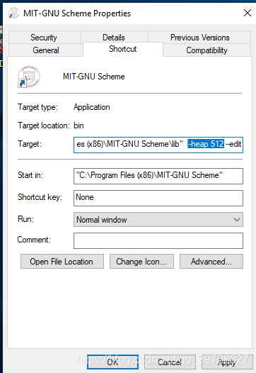The width and height of the screenshot is (256, 373).
Task: Click the Open File Location button
Action: point(62,261)
